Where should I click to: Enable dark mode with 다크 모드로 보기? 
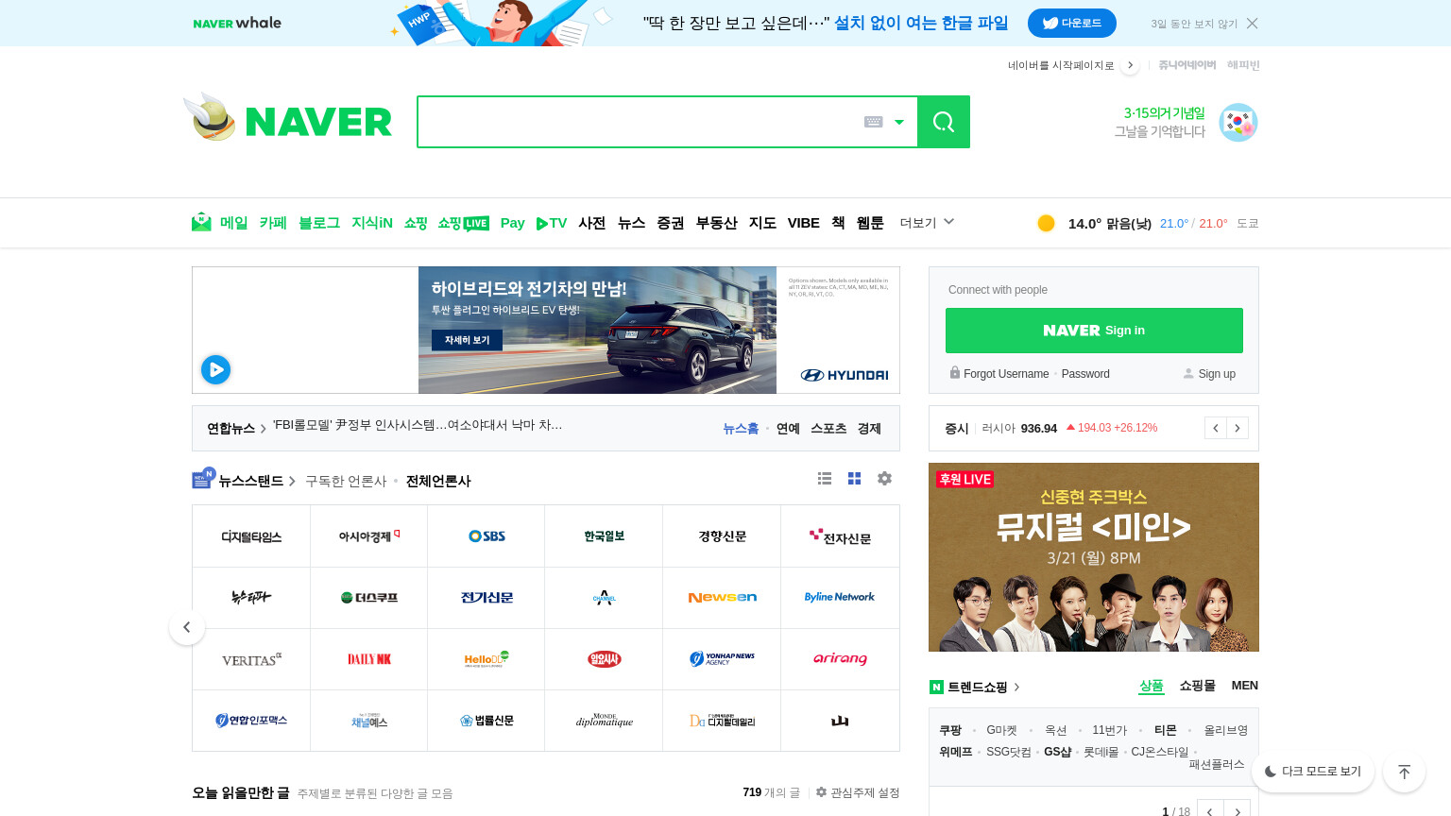1313,772
